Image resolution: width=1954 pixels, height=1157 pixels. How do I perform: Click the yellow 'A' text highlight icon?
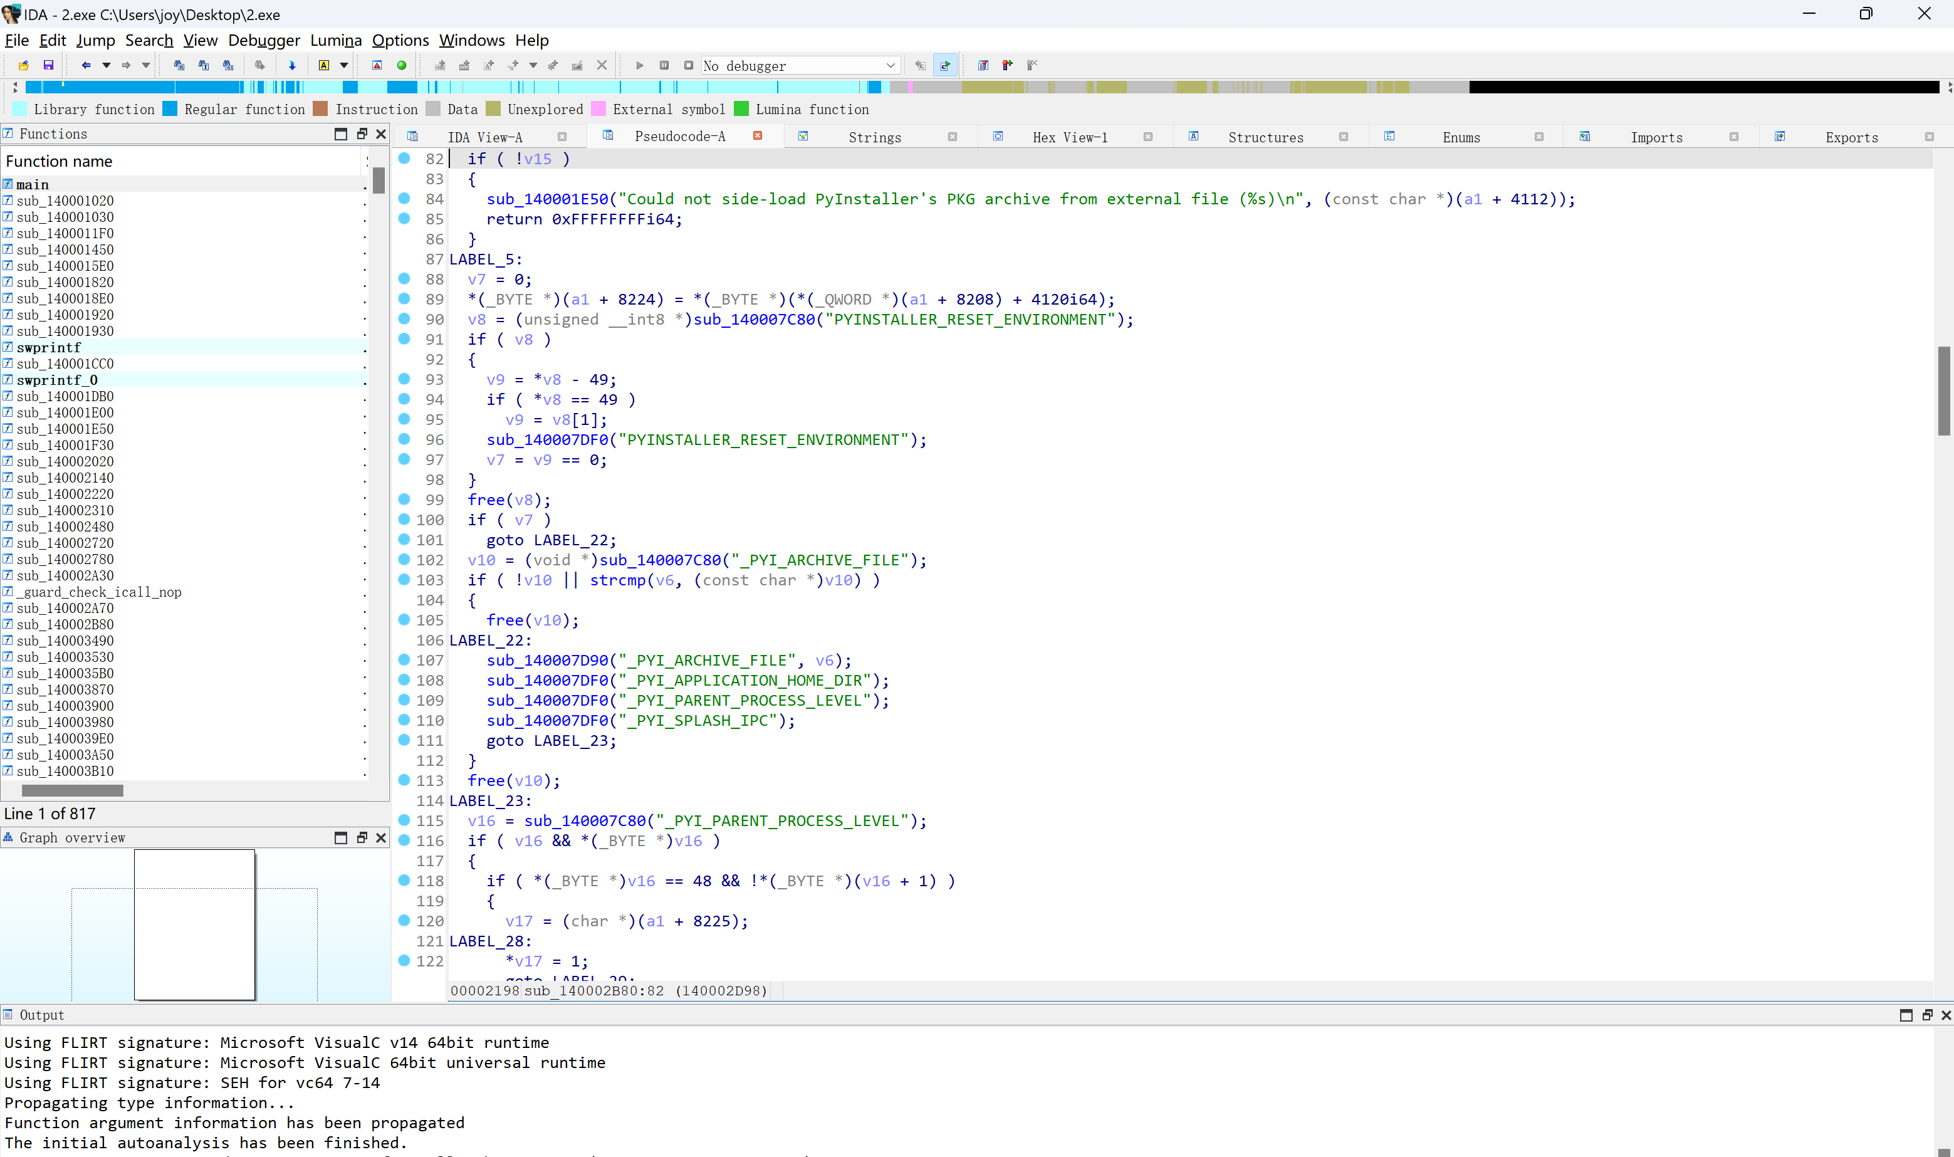[323, 65]
